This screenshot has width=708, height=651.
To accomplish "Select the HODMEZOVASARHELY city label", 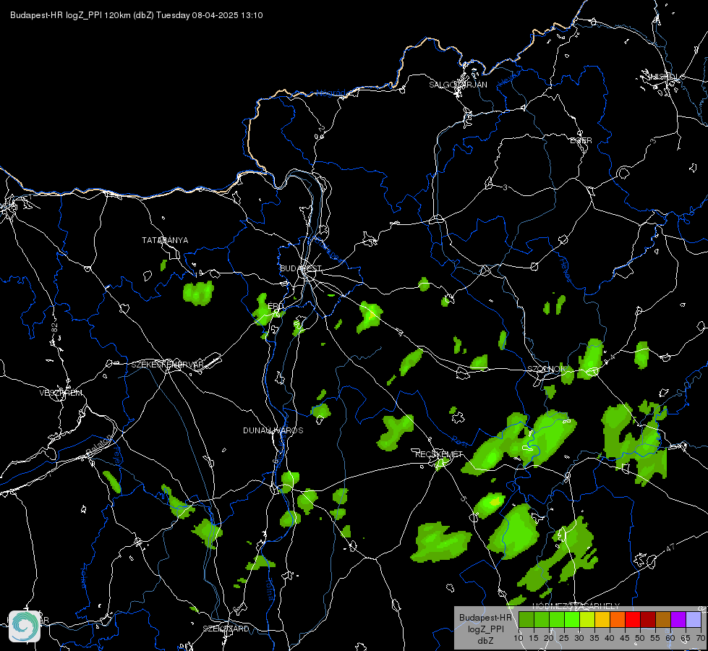I will click(576, 606).
